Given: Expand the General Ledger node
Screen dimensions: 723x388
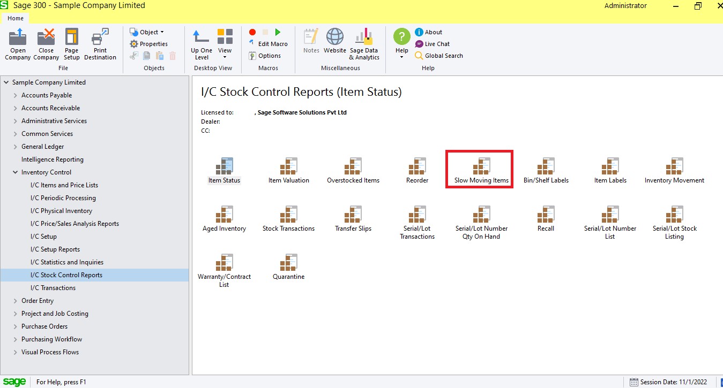Looking at the screenshot, I should click(16, 147).
